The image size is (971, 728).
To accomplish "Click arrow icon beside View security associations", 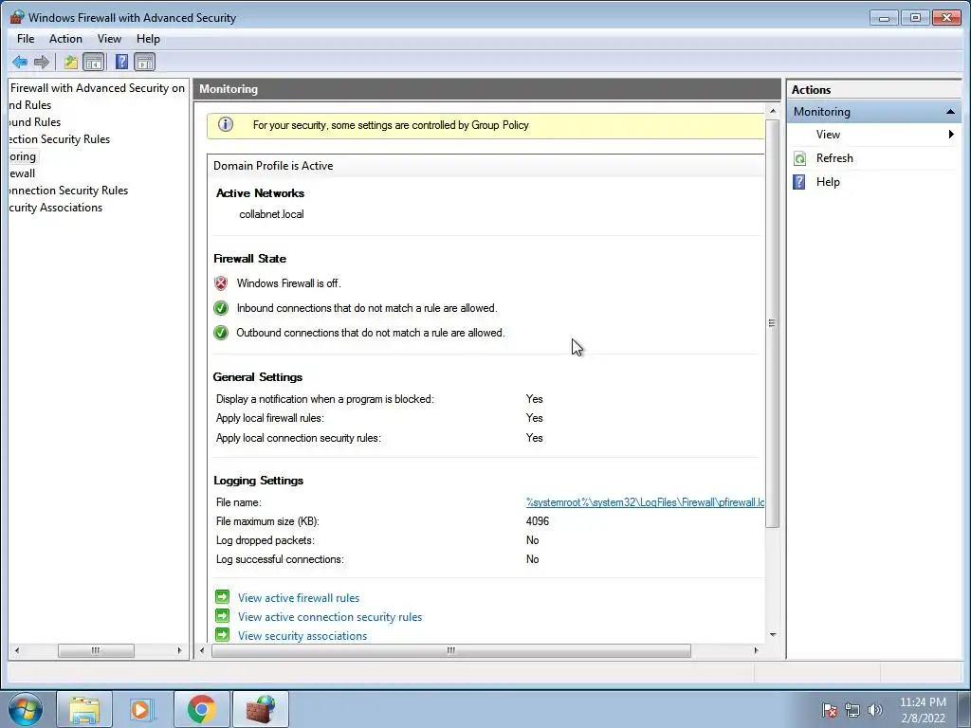I will 222,635.
